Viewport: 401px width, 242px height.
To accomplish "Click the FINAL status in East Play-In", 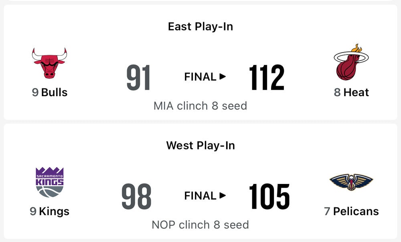I will click(x=200, y=77).
